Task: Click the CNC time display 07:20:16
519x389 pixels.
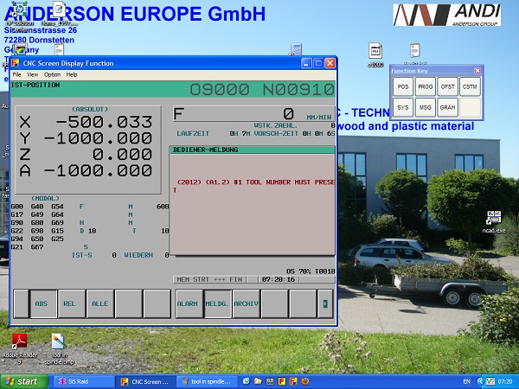Action: click(x=279, y=279)
